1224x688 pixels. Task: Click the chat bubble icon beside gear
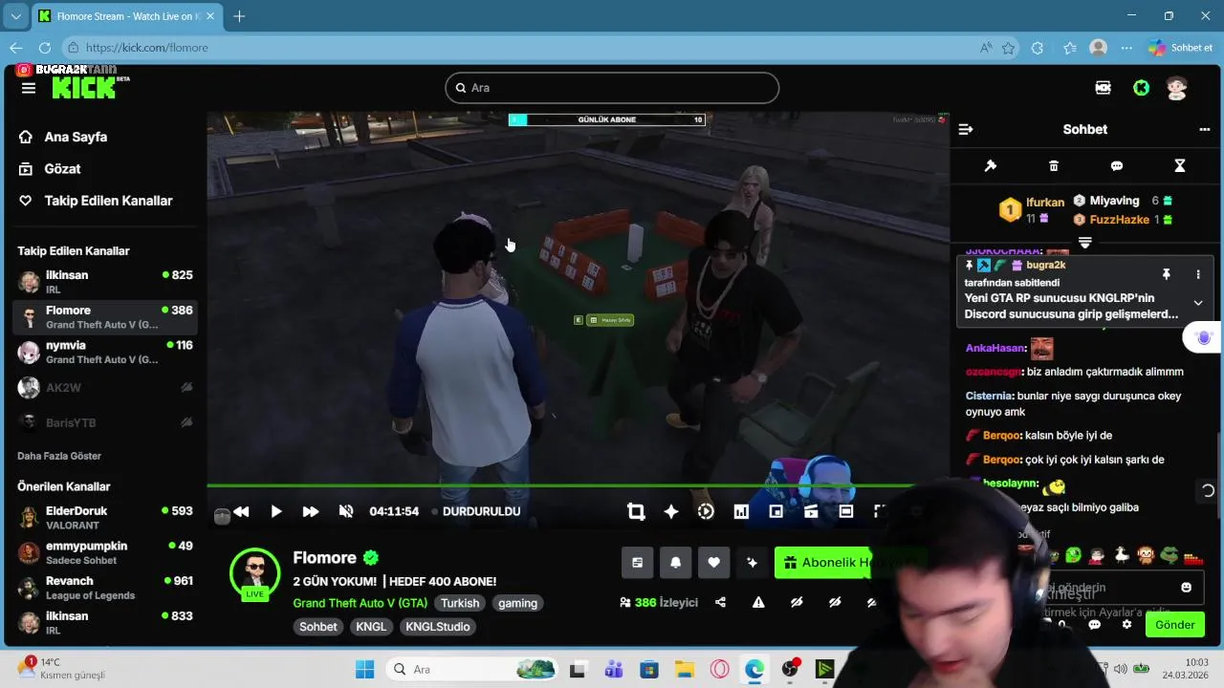tap(1095, 625)
